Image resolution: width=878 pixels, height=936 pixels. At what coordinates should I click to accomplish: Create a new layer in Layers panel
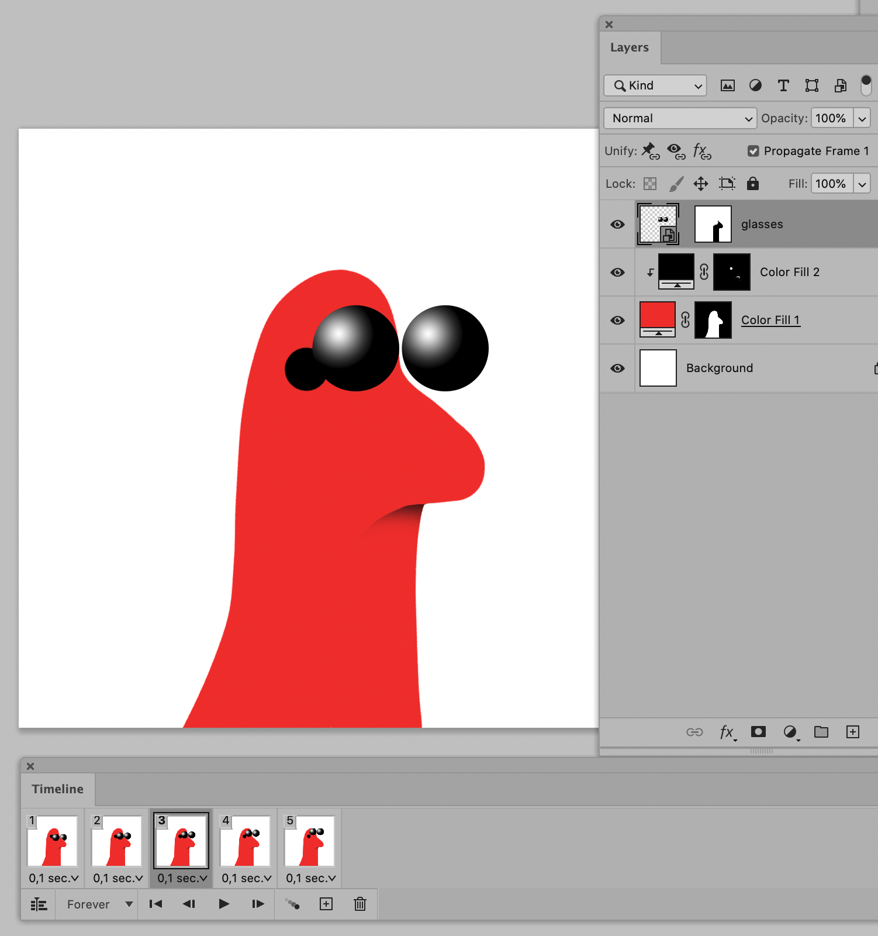tap(853, 732)
